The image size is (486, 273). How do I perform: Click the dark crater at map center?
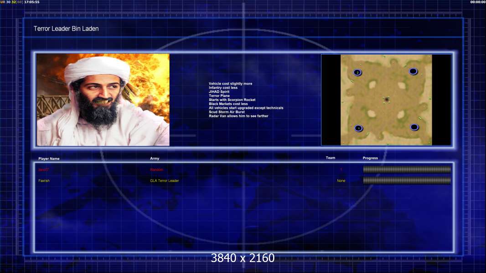click(387, 99)
